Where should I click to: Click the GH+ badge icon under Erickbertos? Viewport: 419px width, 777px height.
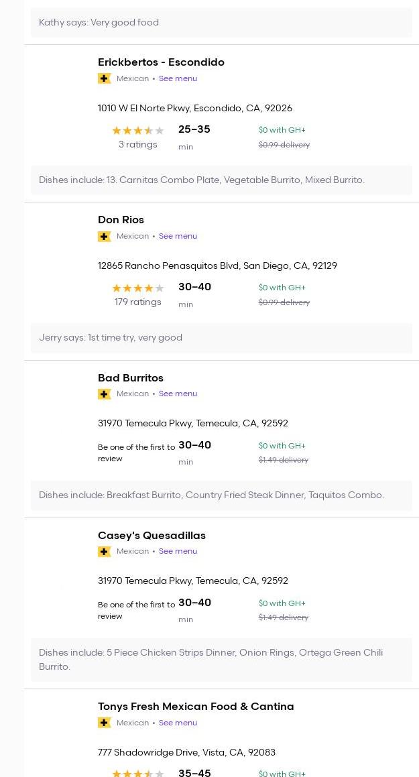[x=104, y=78]
